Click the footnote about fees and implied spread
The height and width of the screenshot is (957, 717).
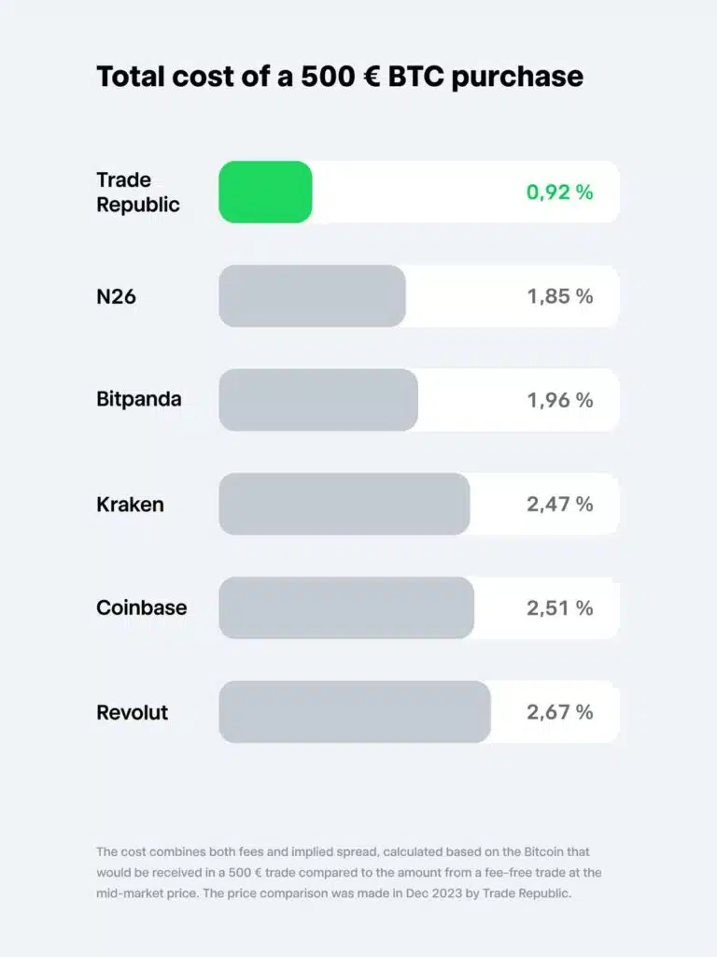(348, 872)
